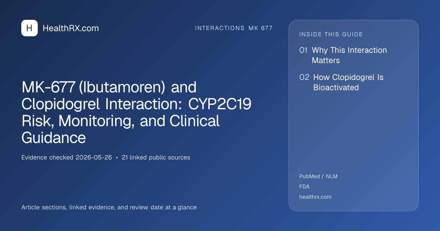Click the 'PubMed / NLM' source label
The image size is (440, 231).
pyautogui.click(x=318, y=176)
